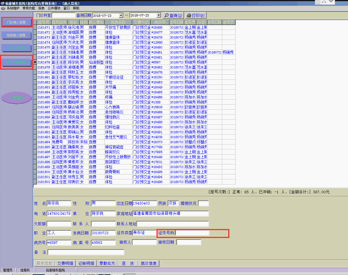The height and width of the screenshot is (275, 348).
Task: Switch to the 记帐明细 tab
Action: point(86,263)
